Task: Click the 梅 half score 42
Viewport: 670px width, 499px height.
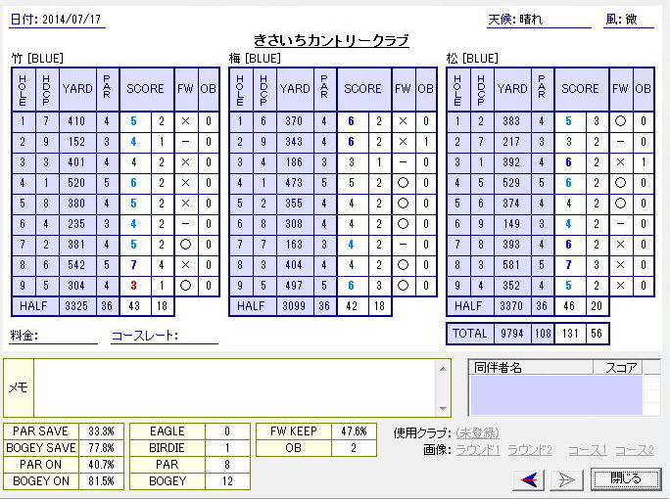Action: (x=352, y=306)
